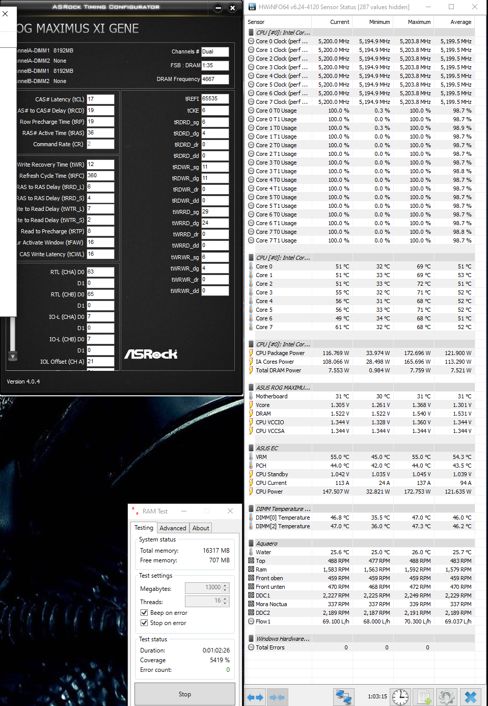Click the DRAM Frequency field showing 4667

click(x=215, y=79)
